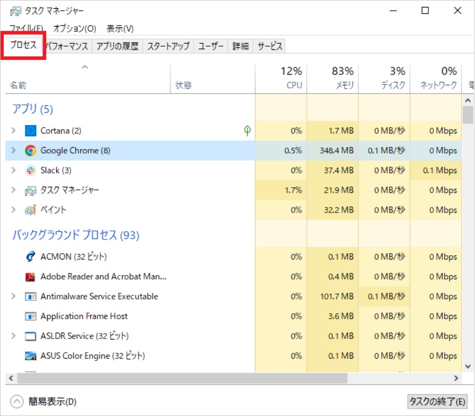
Task: Click the Adobe Reader and Acrobat icon
Action: tap(31, 277)
